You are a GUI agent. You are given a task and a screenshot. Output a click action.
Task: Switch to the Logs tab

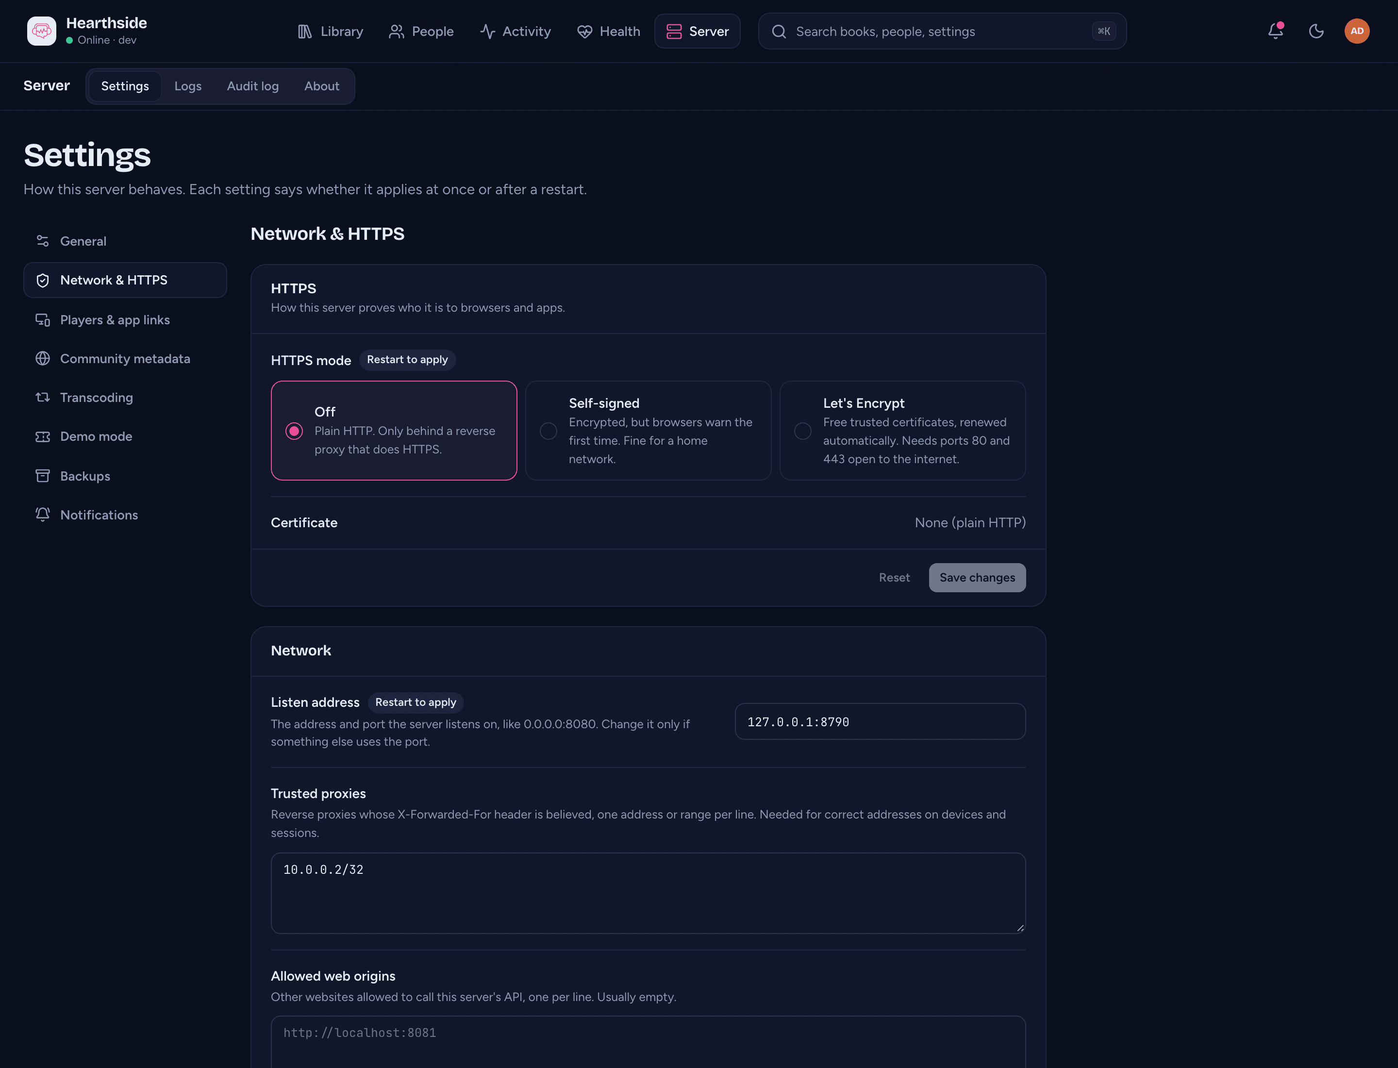(188, 86)
